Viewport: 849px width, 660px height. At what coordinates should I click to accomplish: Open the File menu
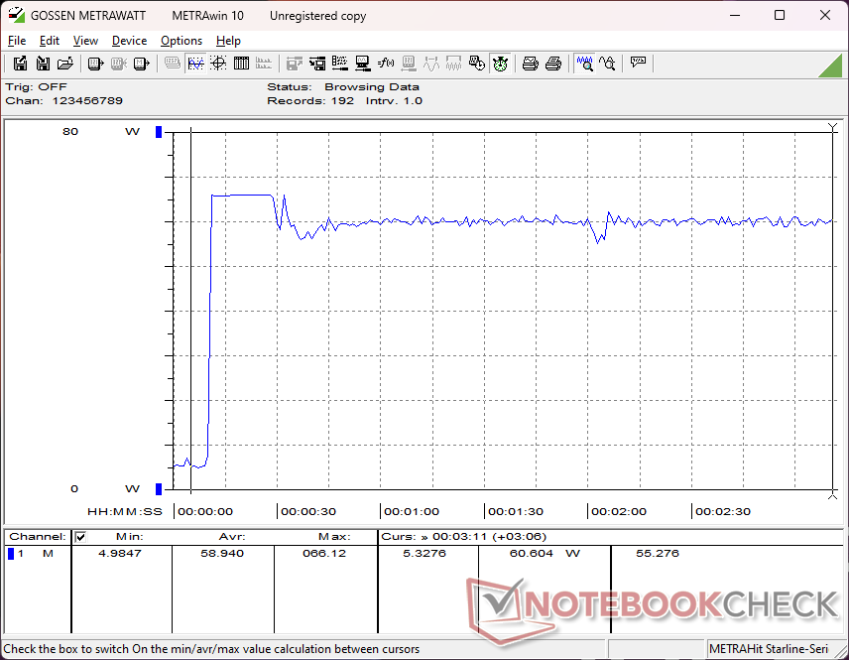[x=17, y=41]
